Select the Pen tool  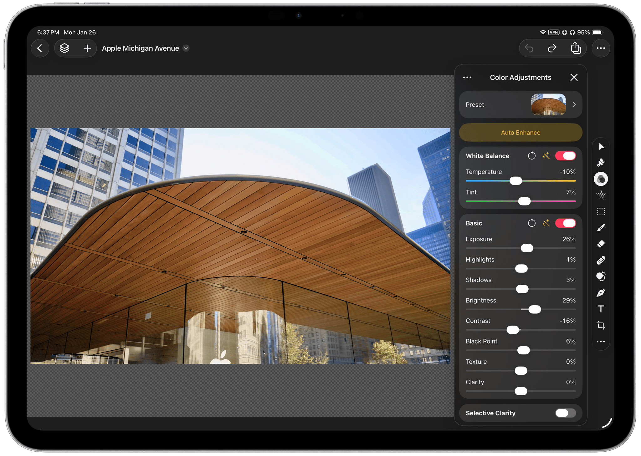pos(601,292)
